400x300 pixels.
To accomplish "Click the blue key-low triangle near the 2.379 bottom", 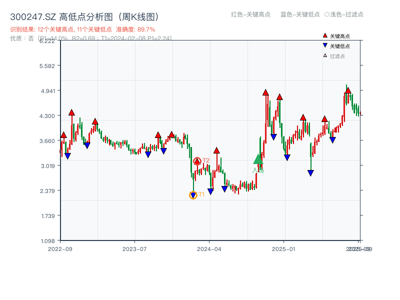I will [211, 190].
